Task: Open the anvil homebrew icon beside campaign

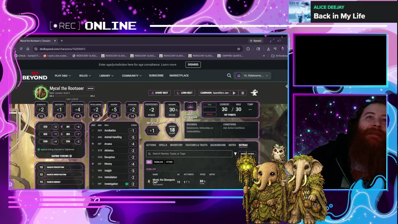Action: [254, 92]
